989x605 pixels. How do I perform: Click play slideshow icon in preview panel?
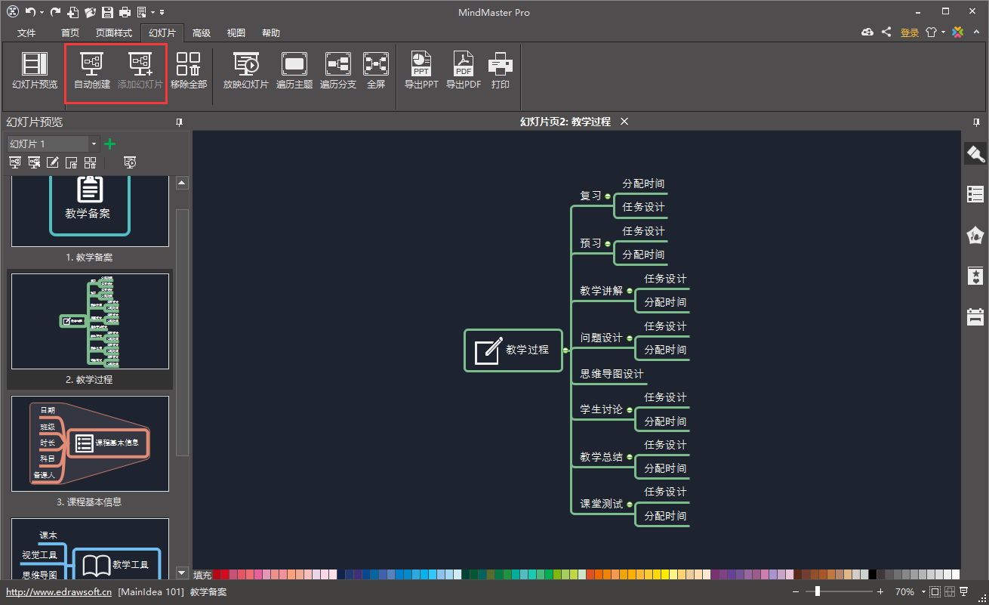tap(130, 162)
